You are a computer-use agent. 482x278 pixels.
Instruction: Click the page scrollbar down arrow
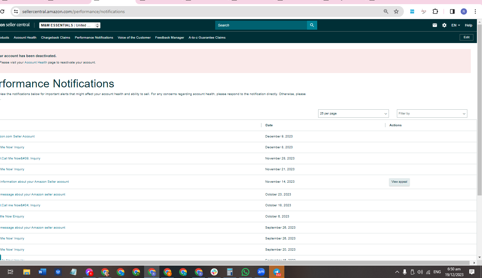click(479, 257)
